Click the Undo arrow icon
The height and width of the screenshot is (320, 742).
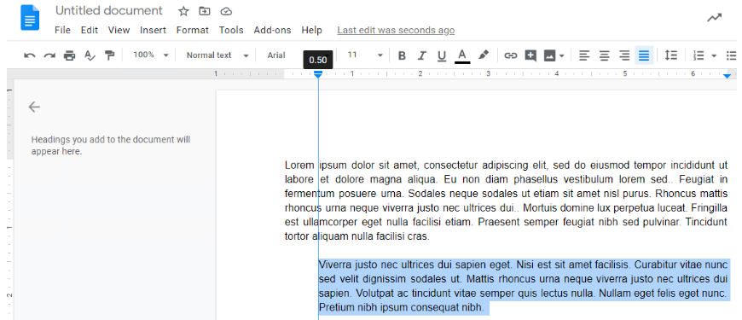pos(29,55)
